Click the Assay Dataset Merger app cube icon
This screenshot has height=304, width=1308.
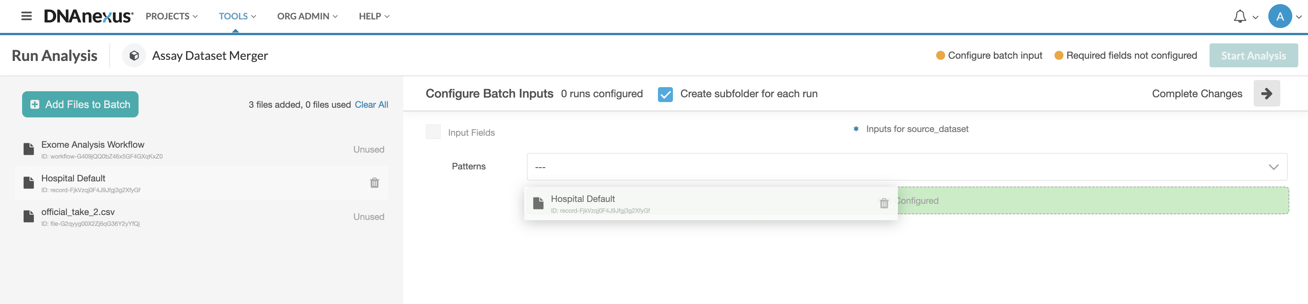pyautogui.click(x=134, y=56)
